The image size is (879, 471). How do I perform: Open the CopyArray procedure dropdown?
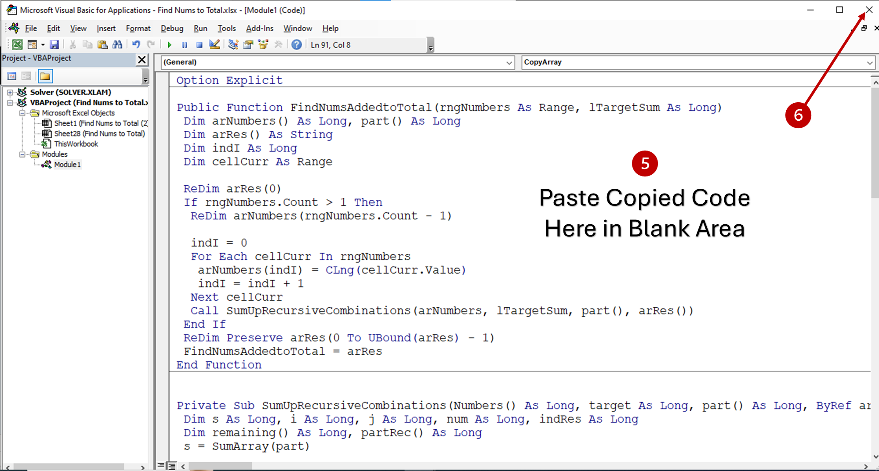tap(869, 63)
